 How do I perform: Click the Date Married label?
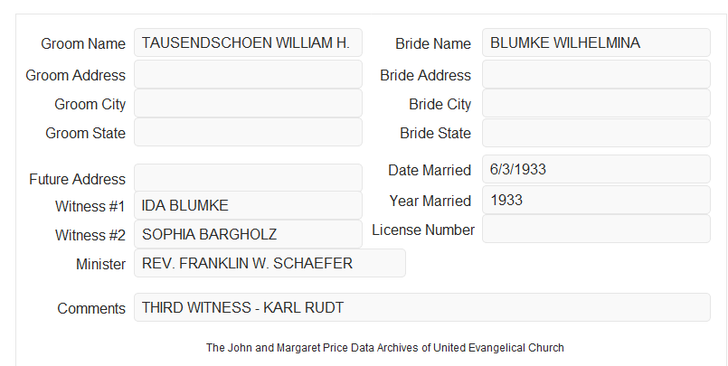coord(430,170)
